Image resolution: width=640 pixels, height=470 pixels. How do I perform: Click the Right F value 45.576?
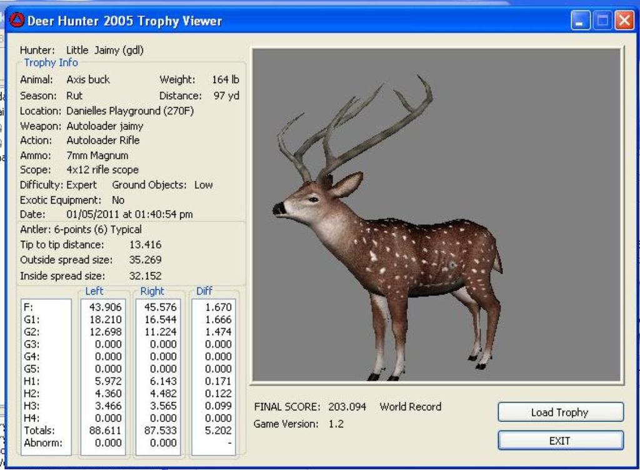point(161,307)
